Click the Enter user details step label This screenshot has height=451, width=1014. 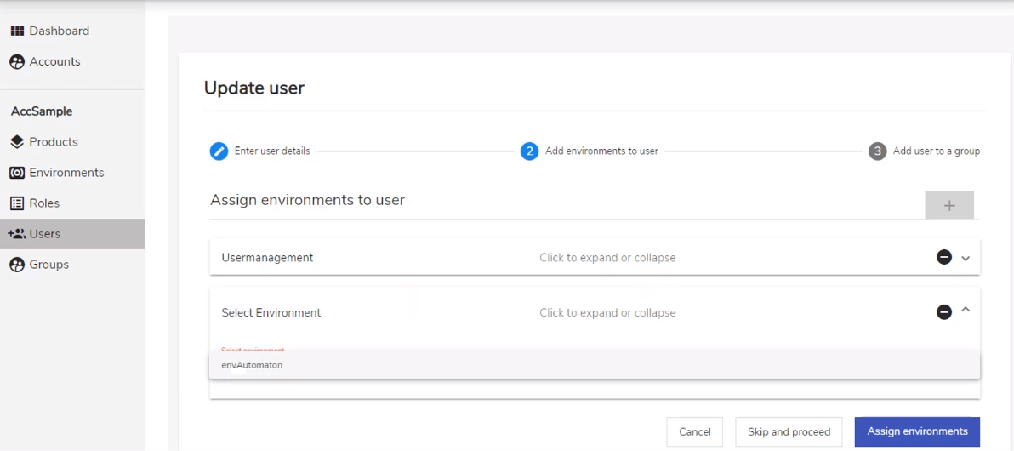pos(272,151)
